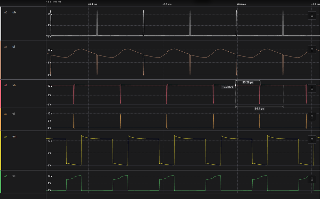Viewport: 320px width, 199px height.
Task: Click the channel name 'vl'
Action: pyautogui.click(x=13, y=114)
